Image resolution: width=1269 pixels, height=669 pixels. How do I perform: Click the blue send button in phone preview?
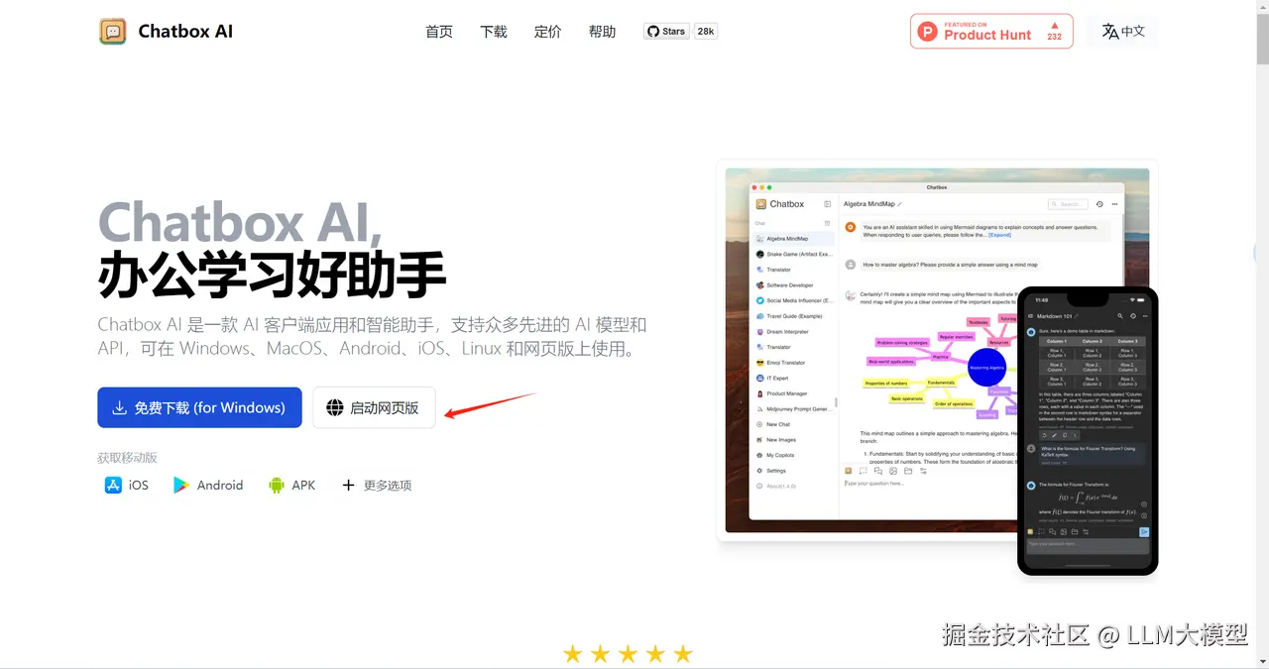[x=1144, y=532]
